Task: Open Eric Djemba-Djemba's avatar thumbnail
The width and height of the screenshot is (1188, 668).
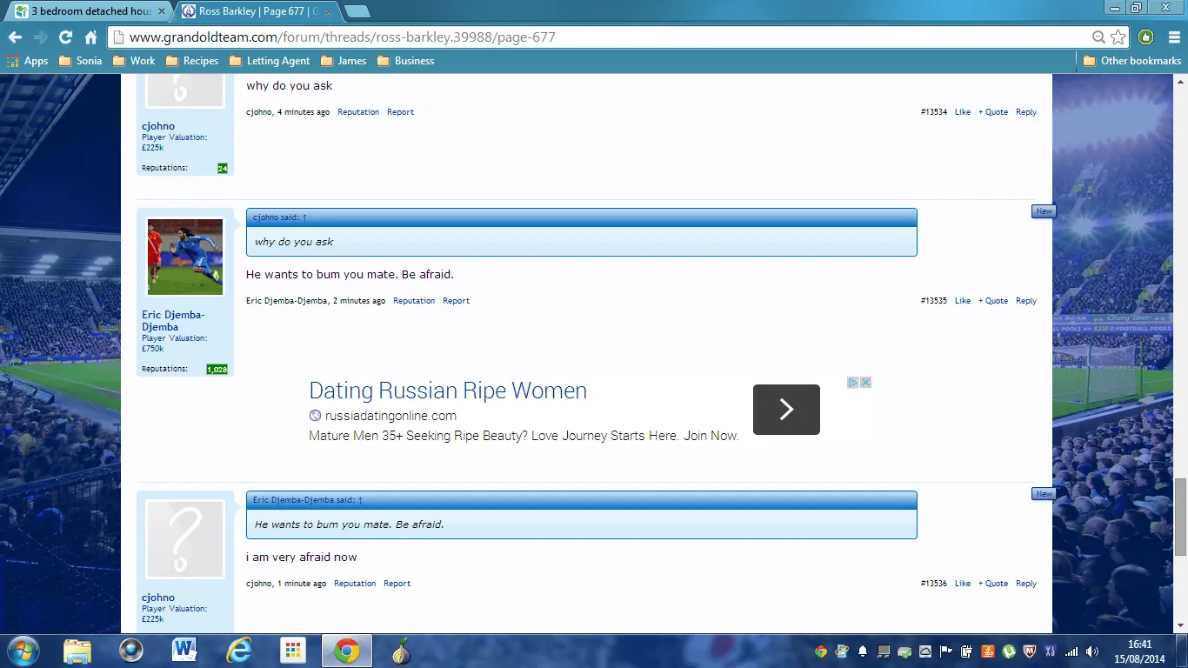Action: click(x=185, y=257)
